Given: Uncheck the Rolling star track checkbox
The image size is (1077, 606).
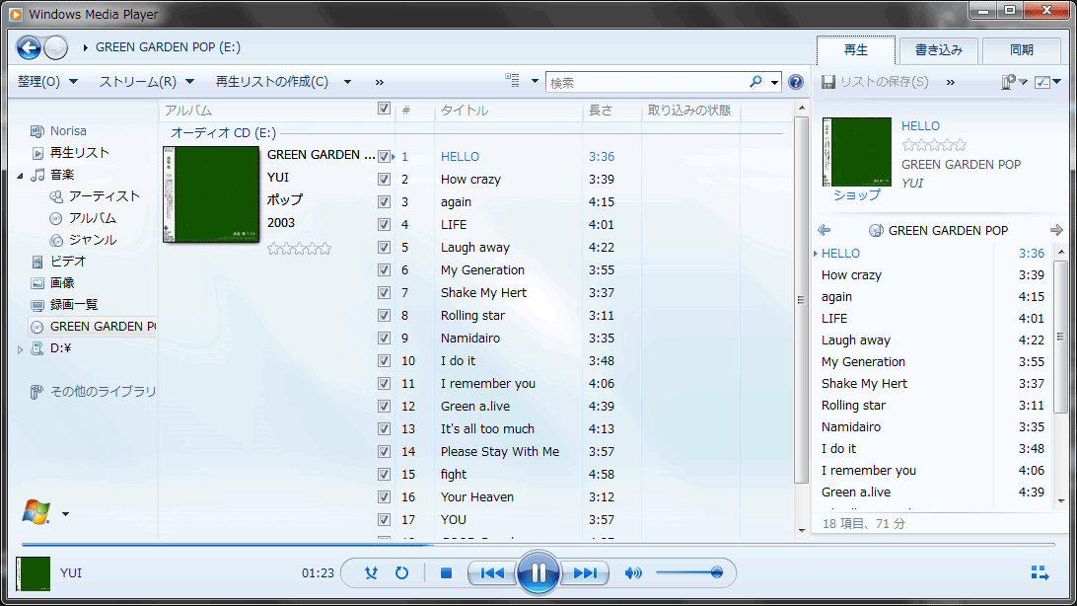Looking at the screenshot, I should click(x=384, y=315).
